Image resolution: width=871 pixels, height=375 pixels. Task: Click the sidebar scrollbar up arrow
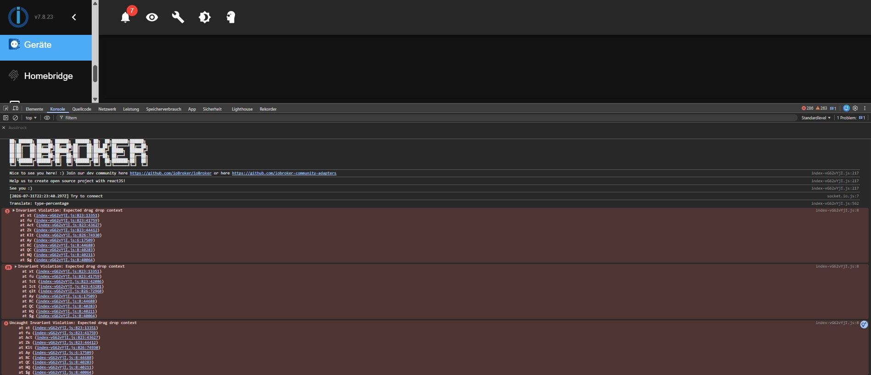tap(95, 3)
